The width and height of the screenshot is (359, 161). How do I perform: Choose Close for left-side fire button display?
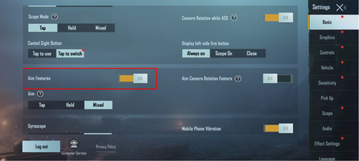tap(252, 53)
